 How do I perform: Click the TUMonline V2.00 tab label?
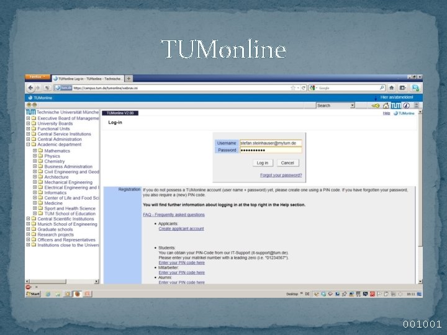120,113
